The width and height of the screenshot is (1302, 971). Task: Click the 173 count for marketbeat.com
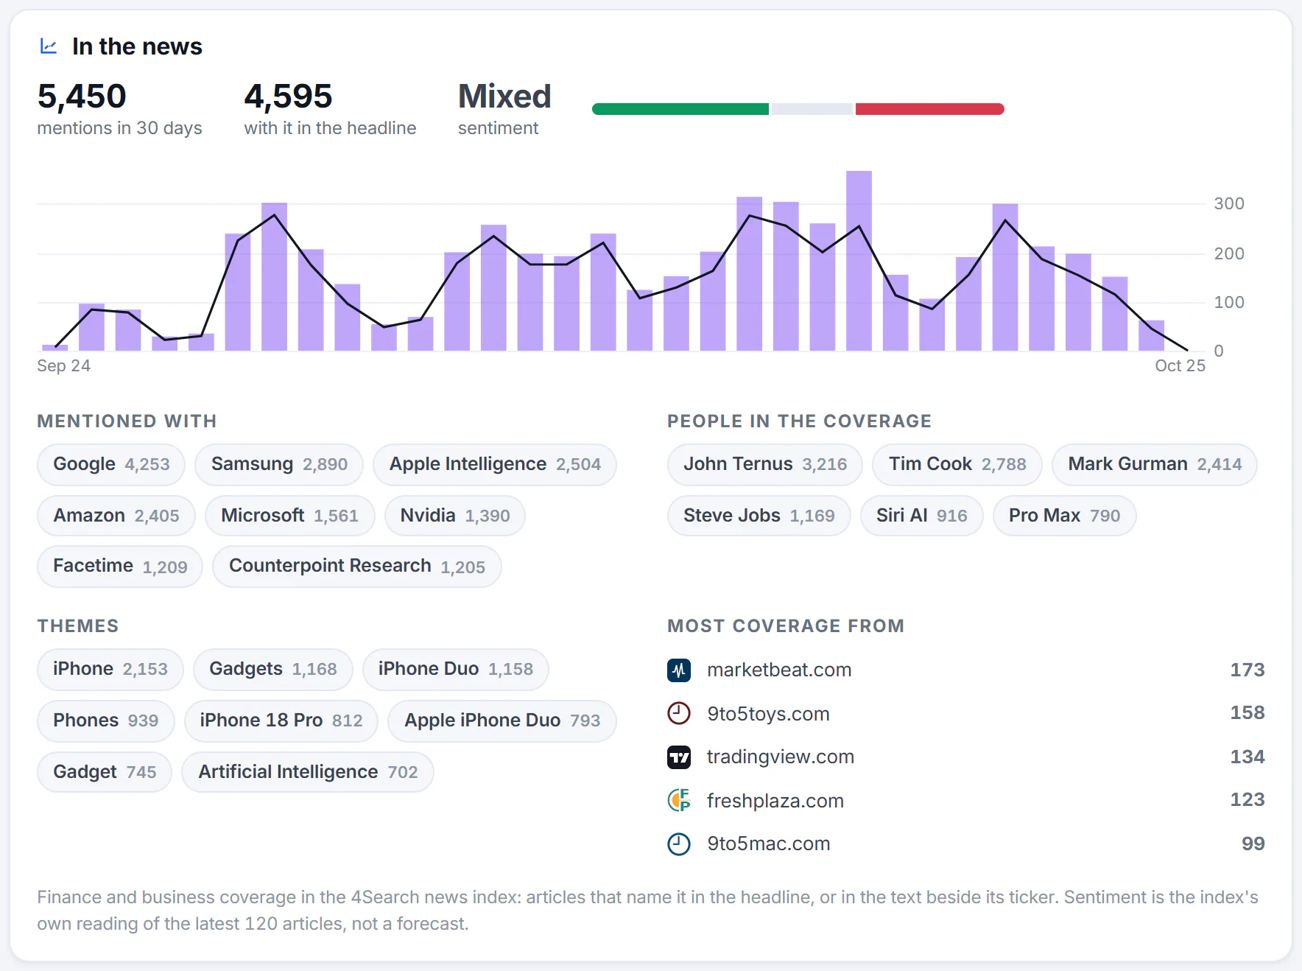[x=1247, y=670]
